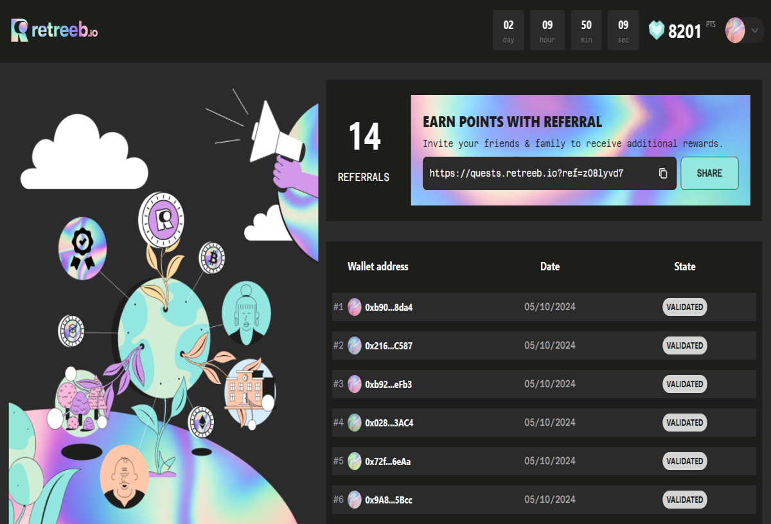Click the countdown day counter box
Image resolution: width=771 pixels, height=524 pixels.
pos(509,30)
